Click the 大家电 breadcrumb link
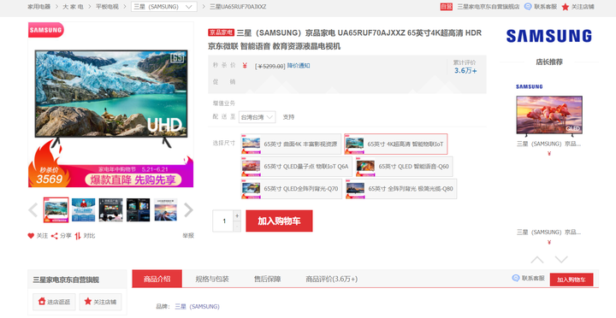Image resolution: width=616 pixels, height=318 pixels. pyautogui.click(x=73, y=7)
